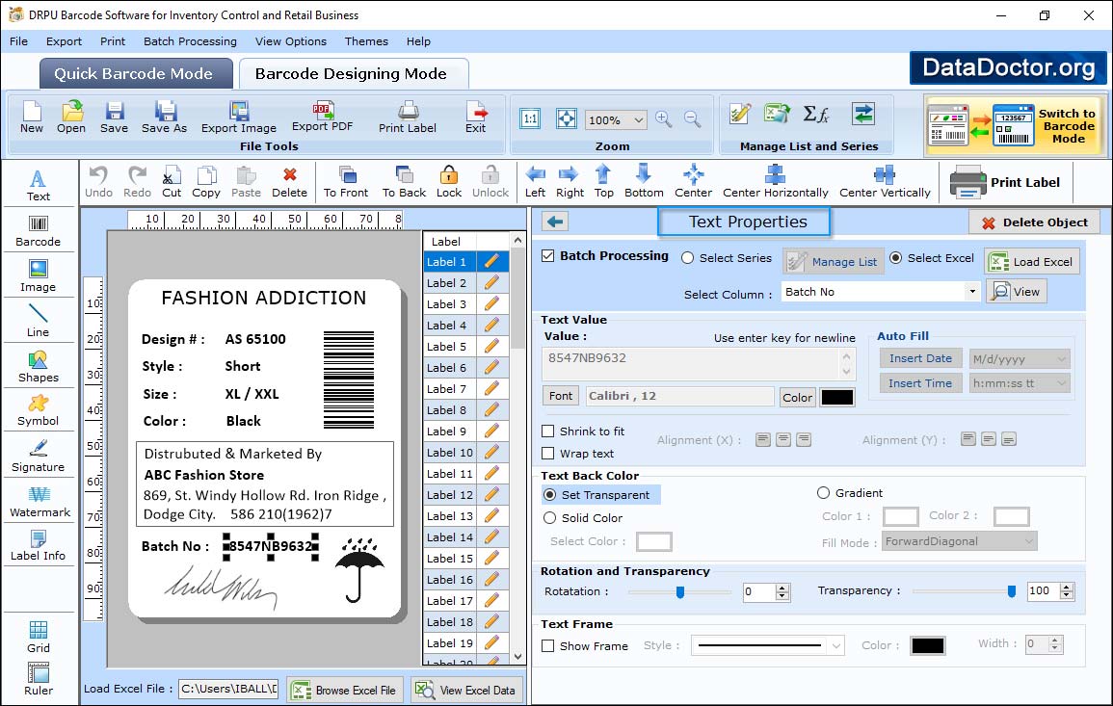Select the Signature tool

tap(39, 457)
